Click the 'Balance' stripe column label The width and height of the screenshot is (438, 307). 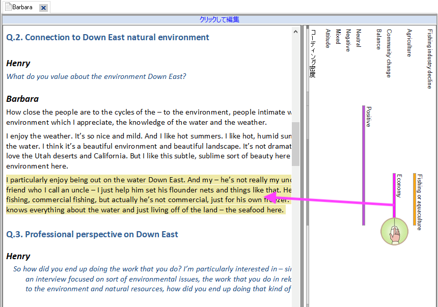[378, 39]
